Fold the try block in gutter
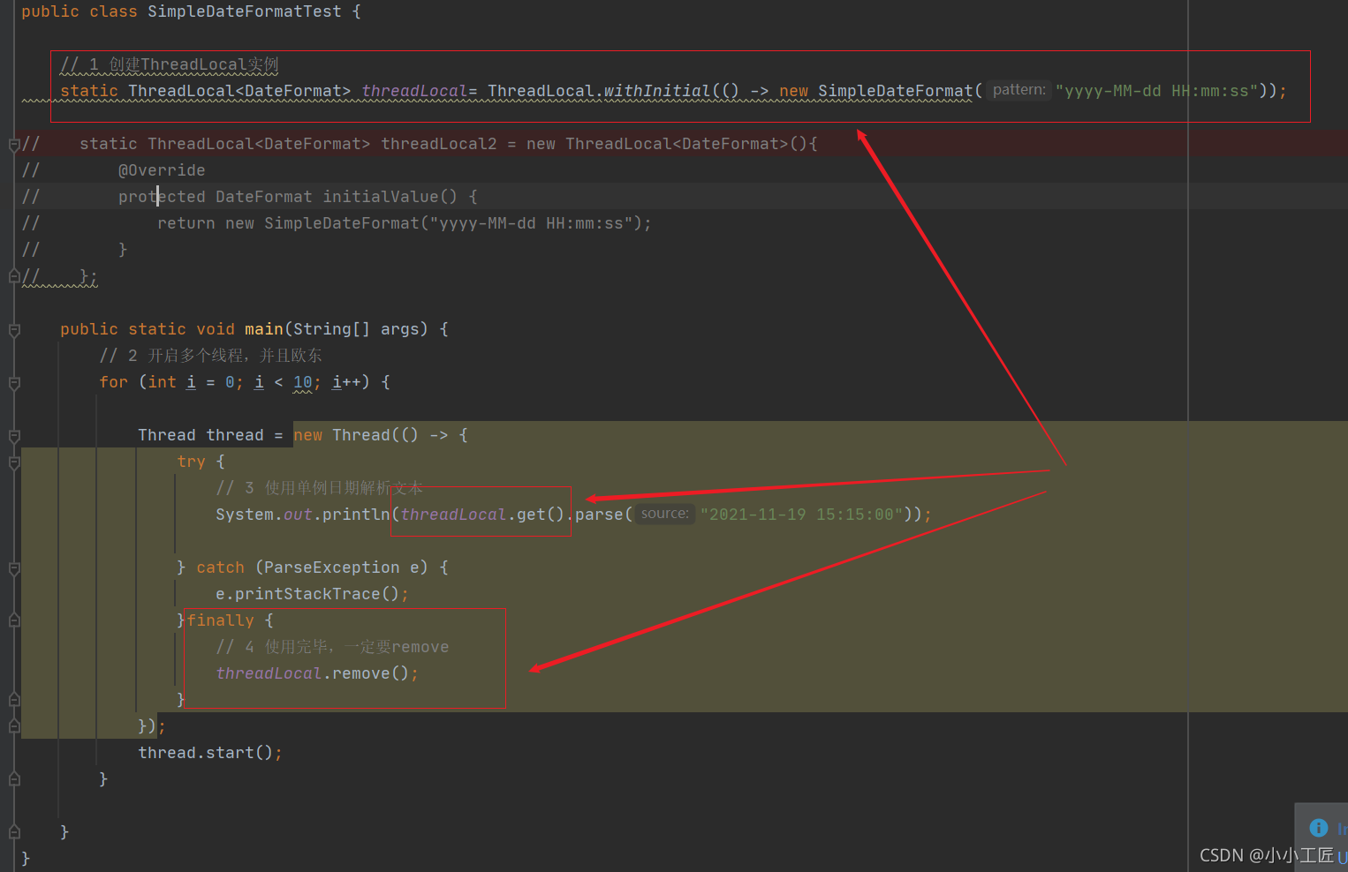The width and height of the screenshot is (1348, 872). click(14, 462)
